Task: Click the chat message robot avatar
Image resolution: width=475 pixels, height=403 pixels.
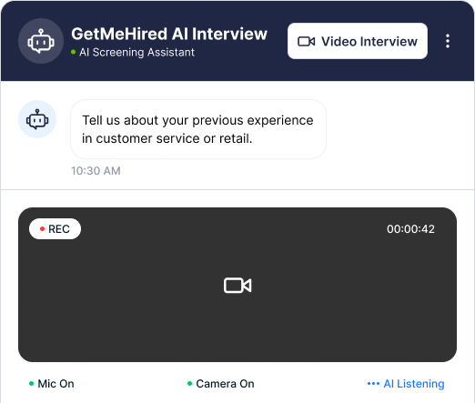Action: point(37,119)
